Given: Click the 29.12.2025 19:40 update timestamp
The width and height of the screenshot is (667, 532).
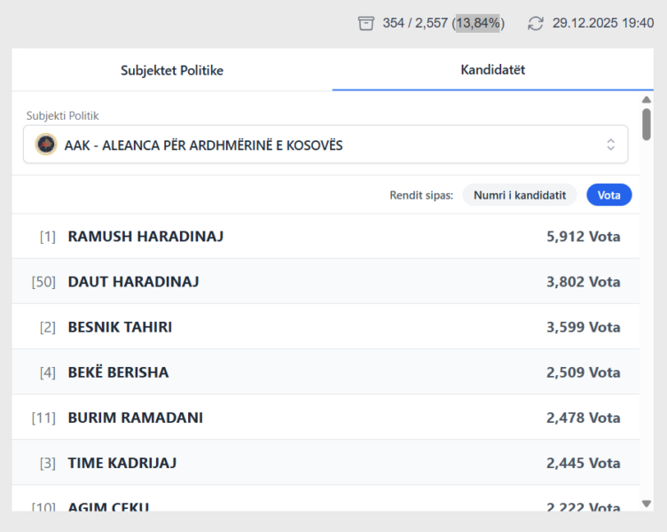Looking at the screenshot, I should pos(602,23).
